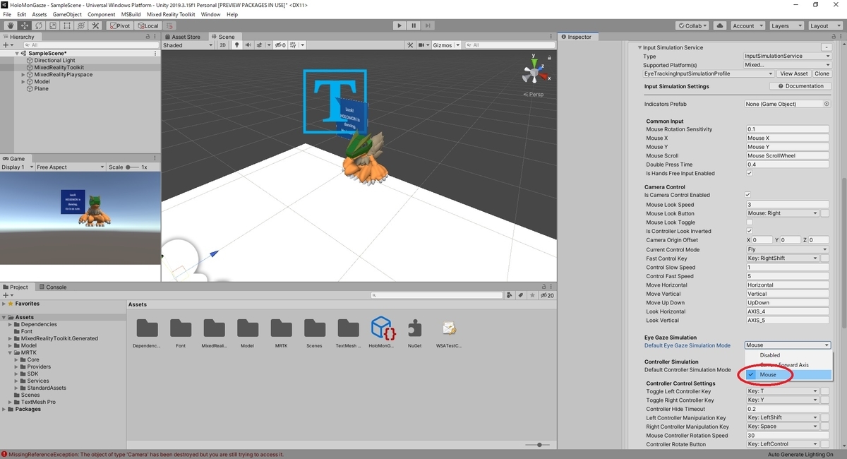Toggle hidden objects visibility in Scene
The height and width of the screenshot is (459, 847).
coord(280,45)
